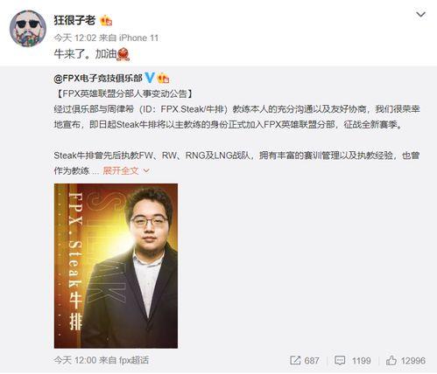Toggle the thumbs-up like icon
Image resolution: width=437 pixels, height=374 pixels.
click(x=391, y=360)
